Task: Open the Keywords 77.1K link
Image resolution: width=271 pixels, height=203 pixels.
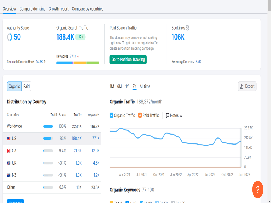Action: point(73,56)
